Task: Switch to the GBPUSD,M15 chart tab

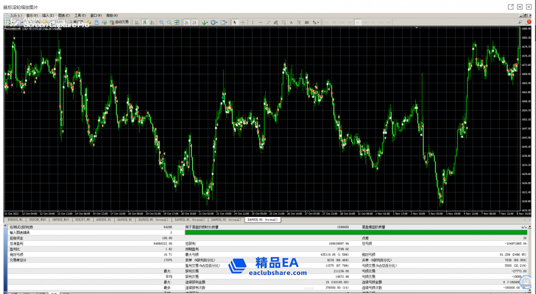Action: pos(60,219)
